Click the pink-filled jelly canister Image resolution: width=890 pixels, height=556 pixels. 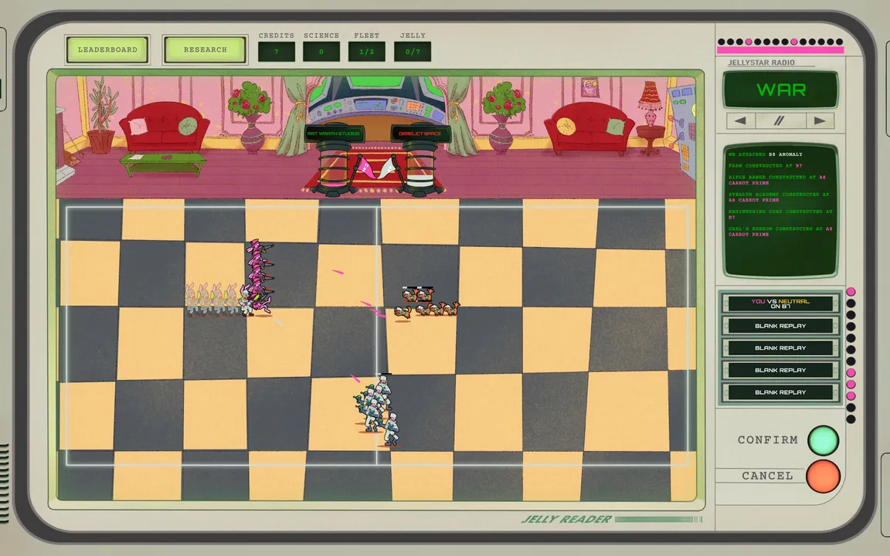pos(333,168)
